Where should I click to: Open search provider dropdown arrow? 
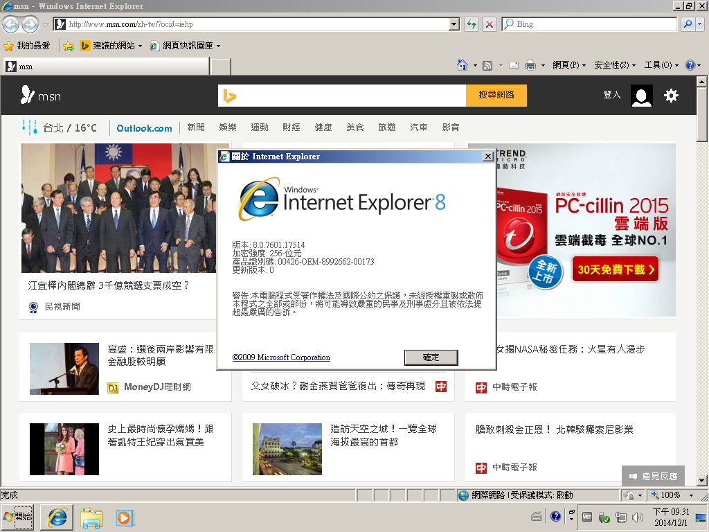(699, 24)
